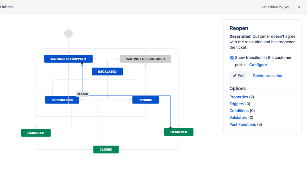Open the Validators option
308x171 pixels.
coord(238,118)
